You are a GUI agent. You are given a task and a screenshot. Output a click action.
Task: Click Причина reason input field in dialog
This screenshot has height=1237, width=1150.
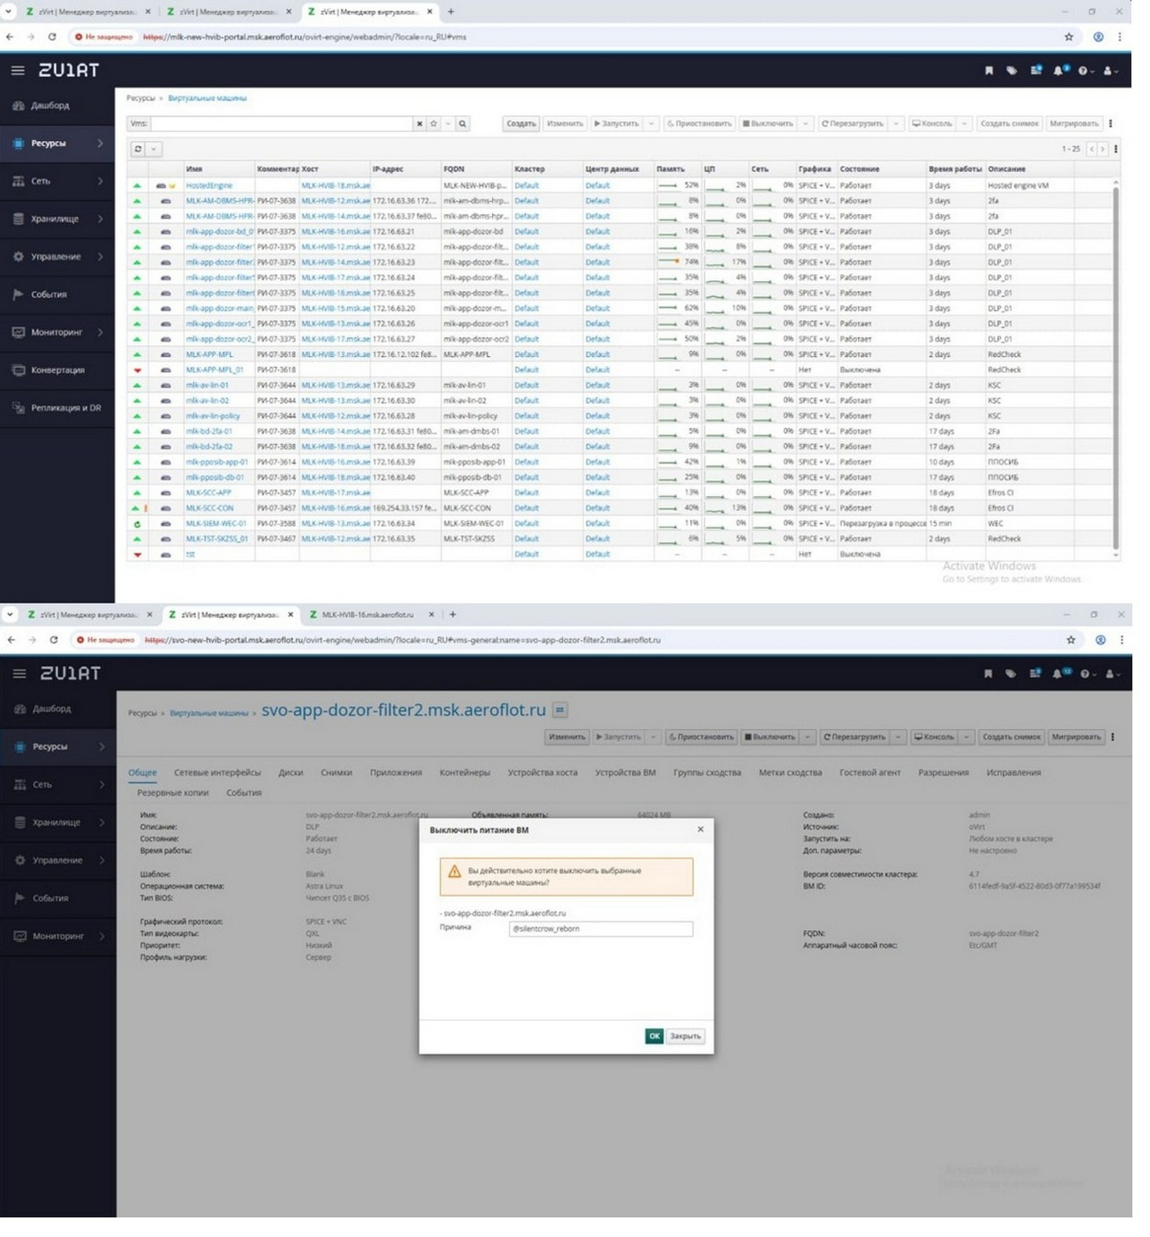point(601,930)
